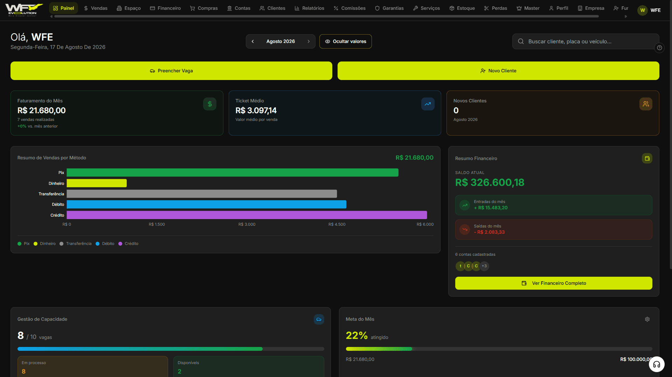Viewport: 672px width, 377px height.
Task: Toggle Dinheiro legend swatch
Action: click(x=35, y=244)
